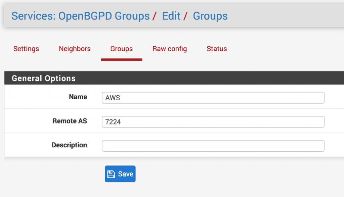
Task: Click the red slash after Edit breadcrumb
Action: click(185, 16)
